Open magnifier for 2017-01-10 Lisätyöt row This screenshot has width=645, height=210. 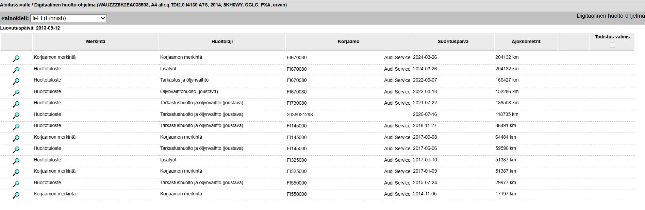tap(16, 161)
